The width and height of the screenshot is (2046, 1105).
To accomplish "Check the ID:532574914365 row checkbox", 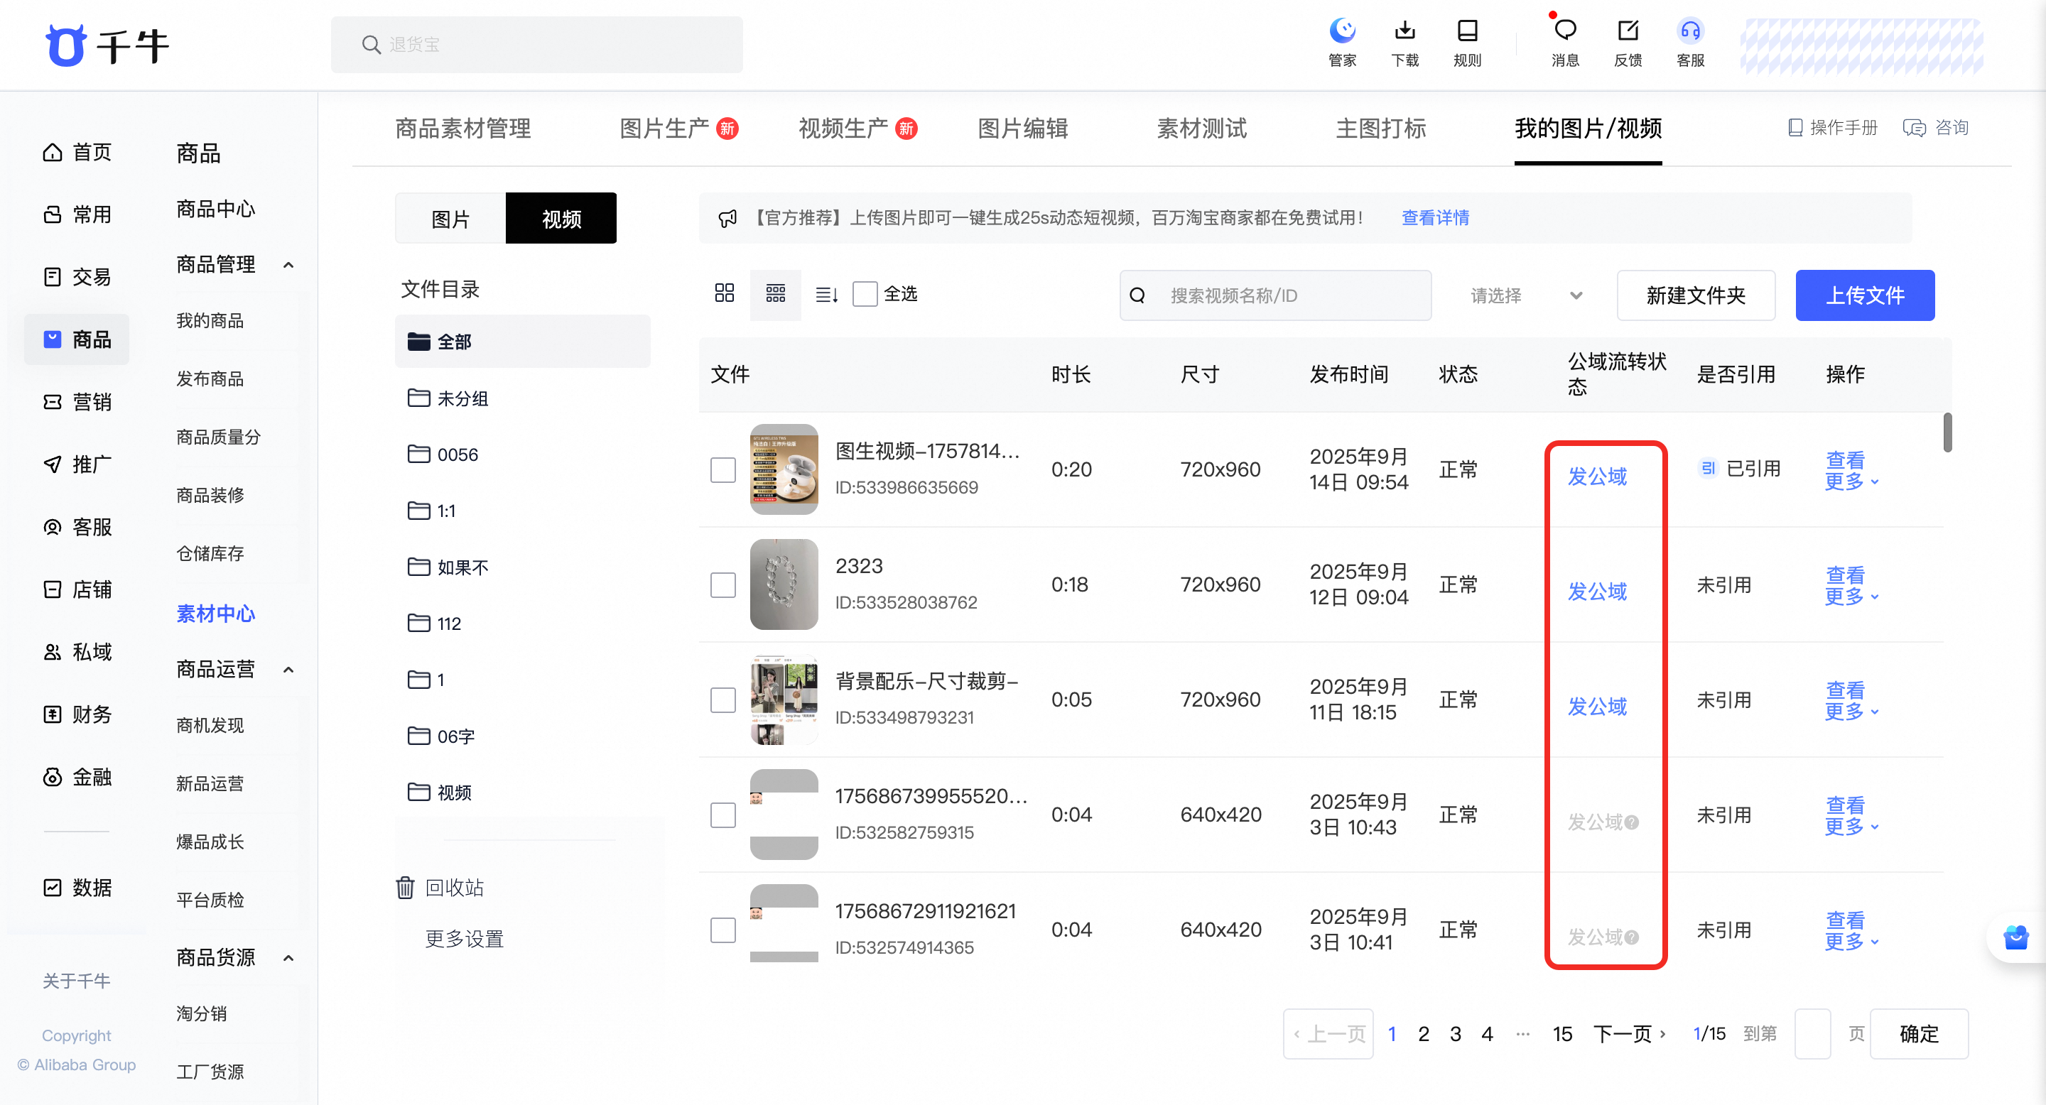I will 722,930.
